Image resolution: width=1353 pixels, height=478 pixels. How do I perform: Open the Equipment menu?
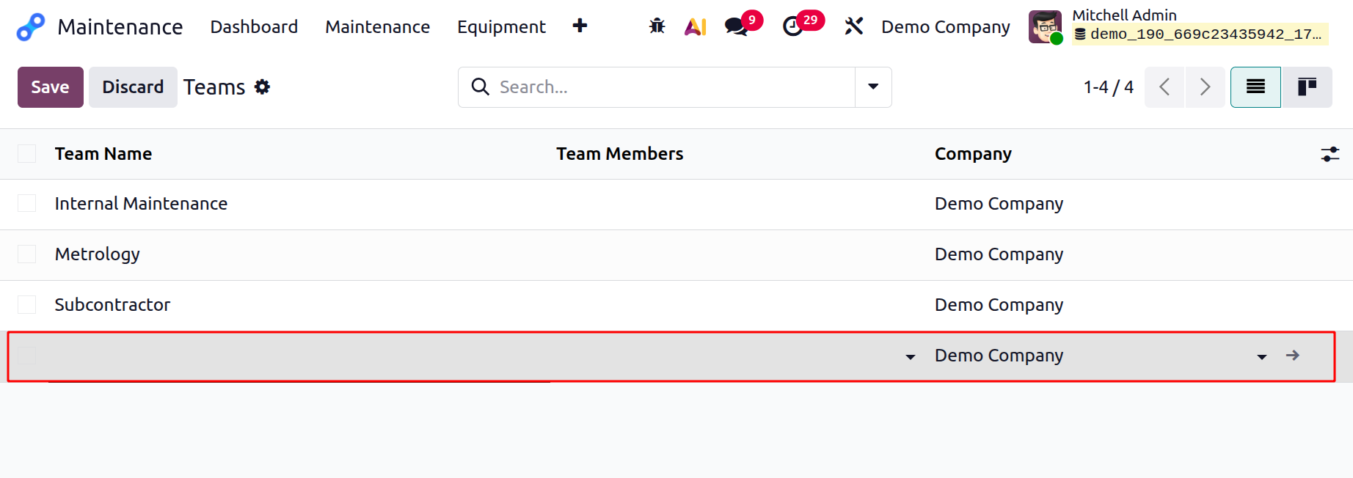[501, 27]
